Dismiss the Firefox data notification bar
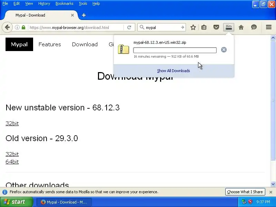 tap(271, 192)
